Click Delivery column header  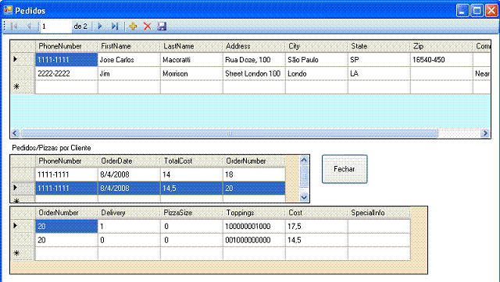pos(128,213)
